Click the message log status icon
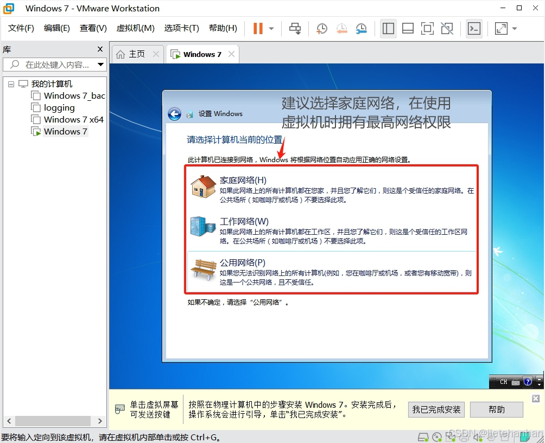 tap(525, 438)
